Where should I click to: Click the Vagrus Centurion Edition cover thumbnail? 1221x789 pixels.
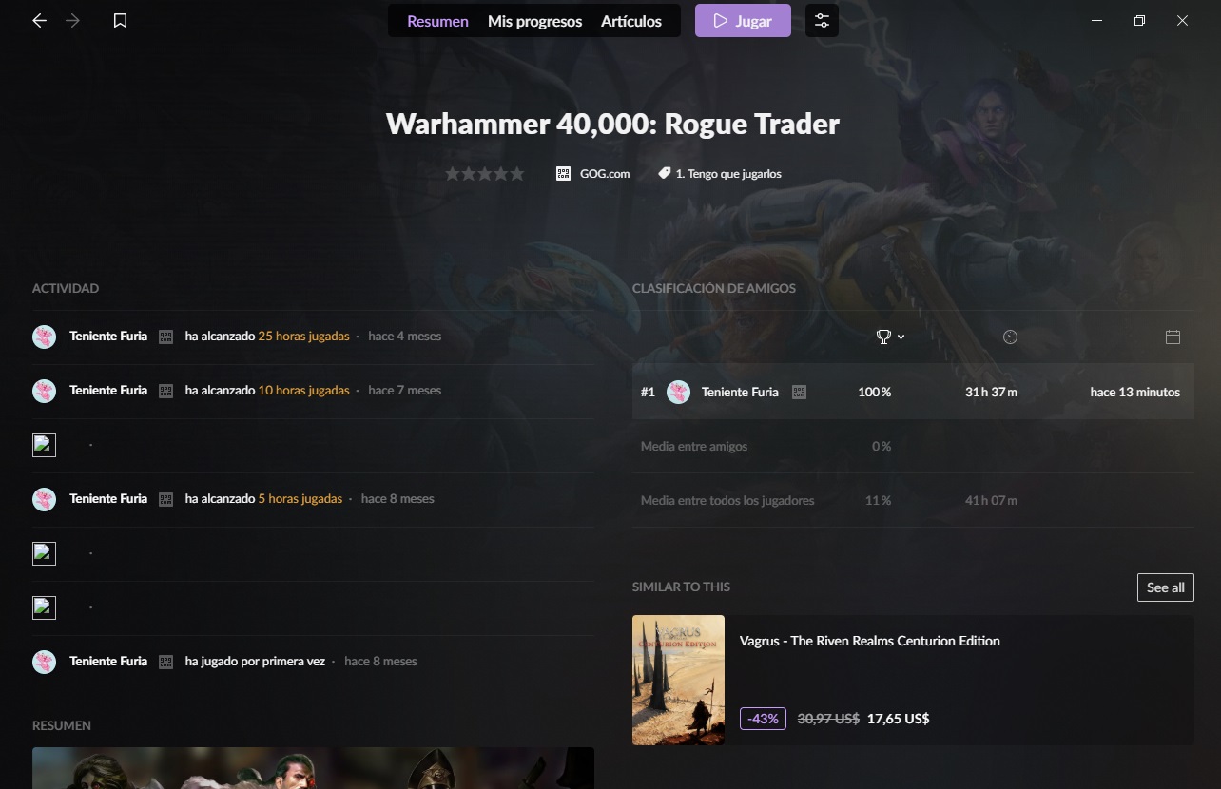(678, 680)
